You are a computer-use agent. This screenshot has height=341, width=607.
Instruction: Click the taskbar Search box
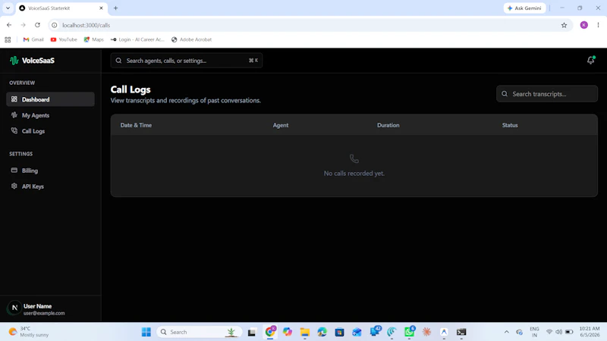200,332
